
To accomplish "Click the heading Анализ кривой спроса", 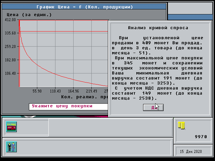I will click(x=158, y=28).
